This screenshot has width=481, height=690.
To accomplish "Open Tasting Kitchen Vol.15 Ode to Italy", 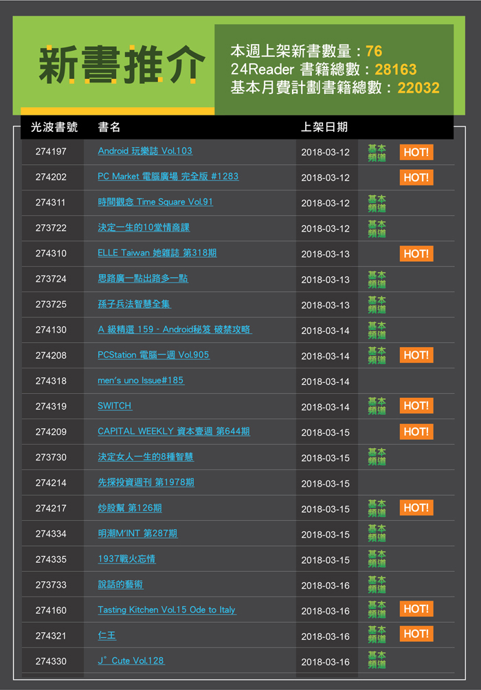I will 166,610.
